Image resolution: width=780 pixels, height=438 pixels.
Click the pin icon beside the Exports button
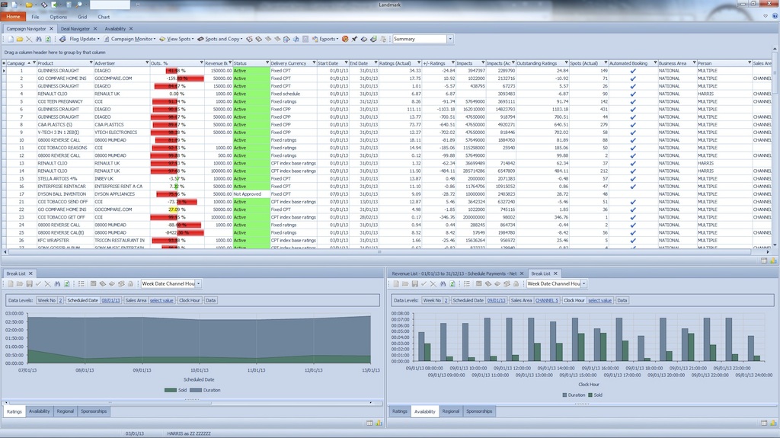pos(354,39)
